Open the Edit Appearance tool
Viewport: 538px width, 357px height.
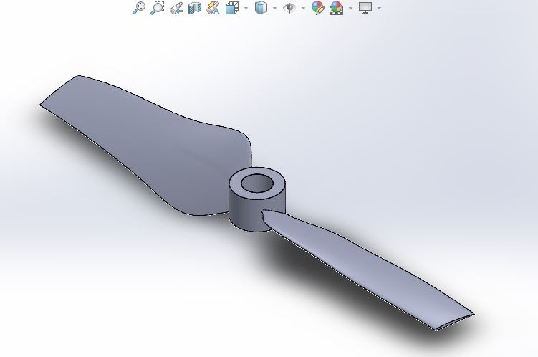click(318, 8)
